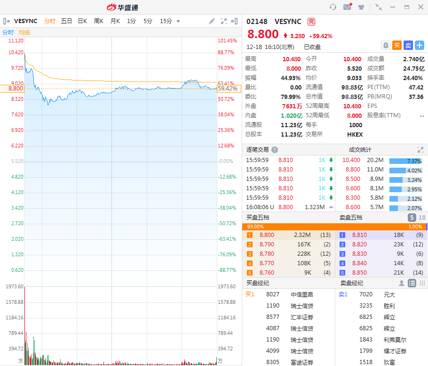Select bid level 3 at 8.780
This screenshot has width=428, height=366.
click(288, 254)
